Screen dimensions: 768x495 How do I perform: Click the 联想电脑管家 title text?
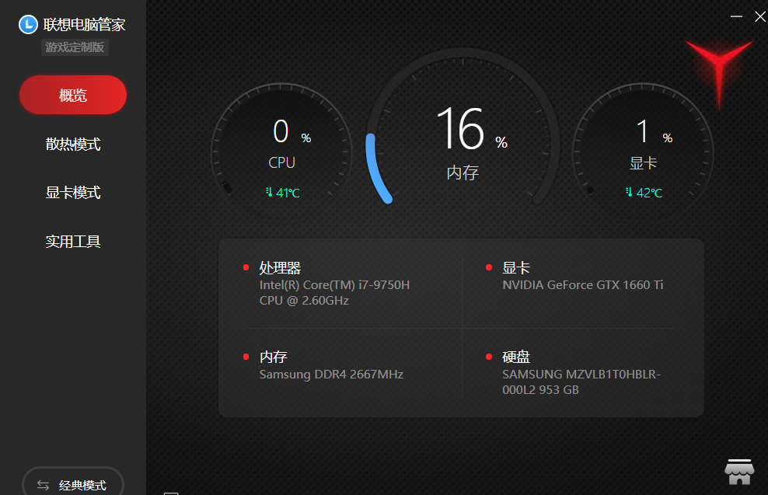point(84,25)
